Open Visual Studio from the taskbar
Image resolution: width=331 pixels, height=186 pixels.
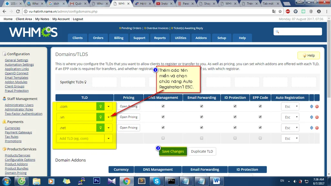[112, 181]
